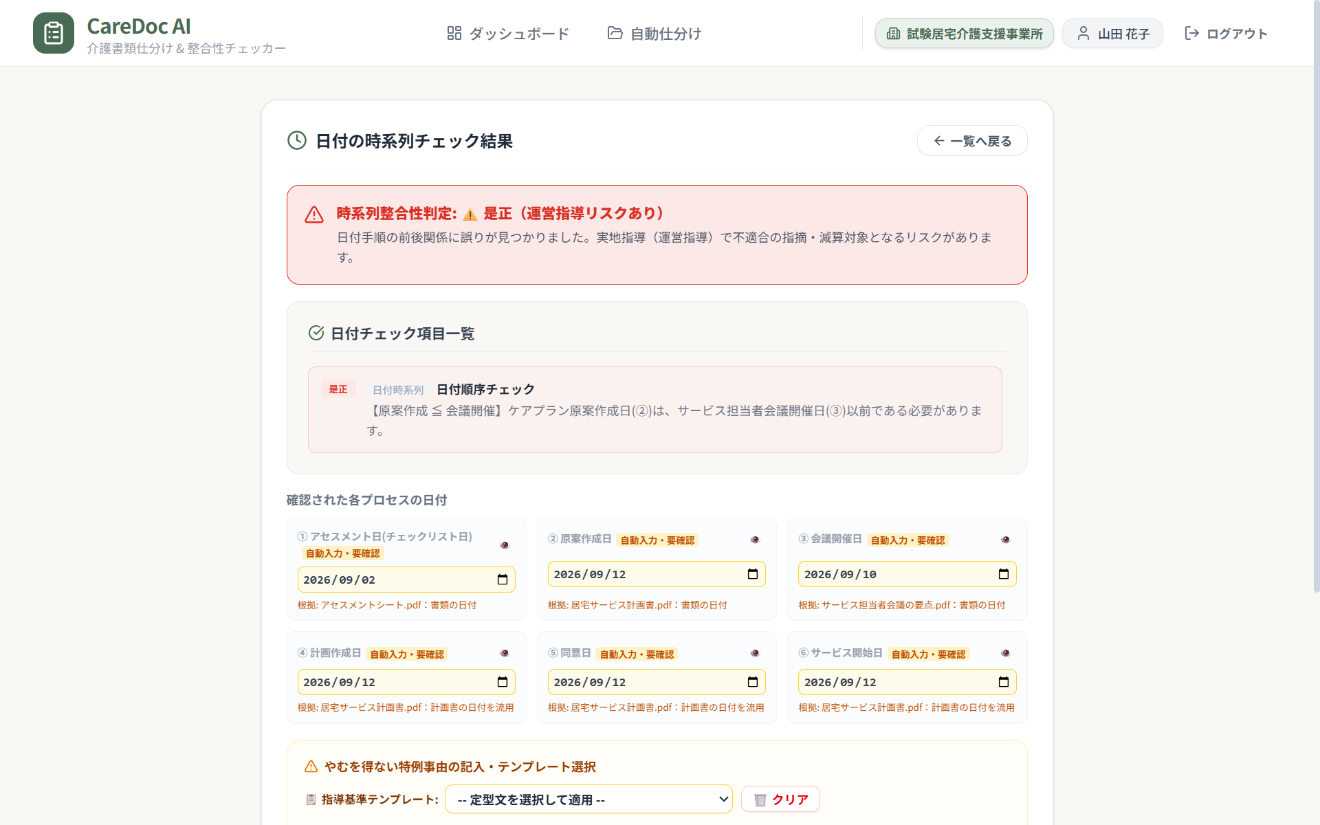Image resolution: width=1320 pixels, height=825 pixels.
Task: Click the warning icon beside やむを得ない特例事由の記入
Action: tap(311, 766)
